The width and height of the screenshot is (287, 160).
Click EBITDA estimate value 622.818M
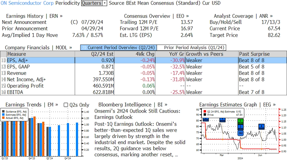[x=103, y=92]
